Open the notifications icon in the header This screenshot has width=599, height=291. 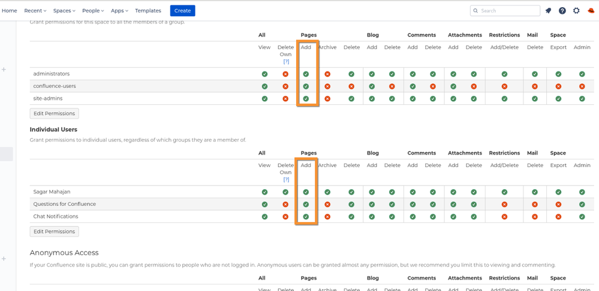548,11
